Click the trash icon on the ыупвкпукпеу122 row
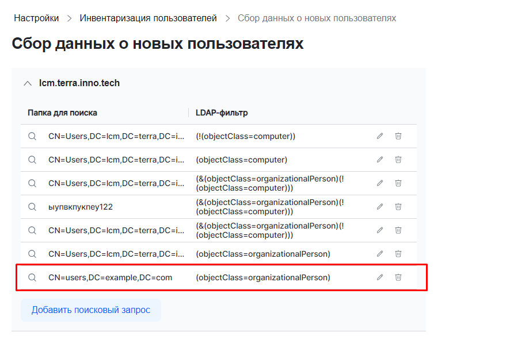510x340 pixels. 398,207
